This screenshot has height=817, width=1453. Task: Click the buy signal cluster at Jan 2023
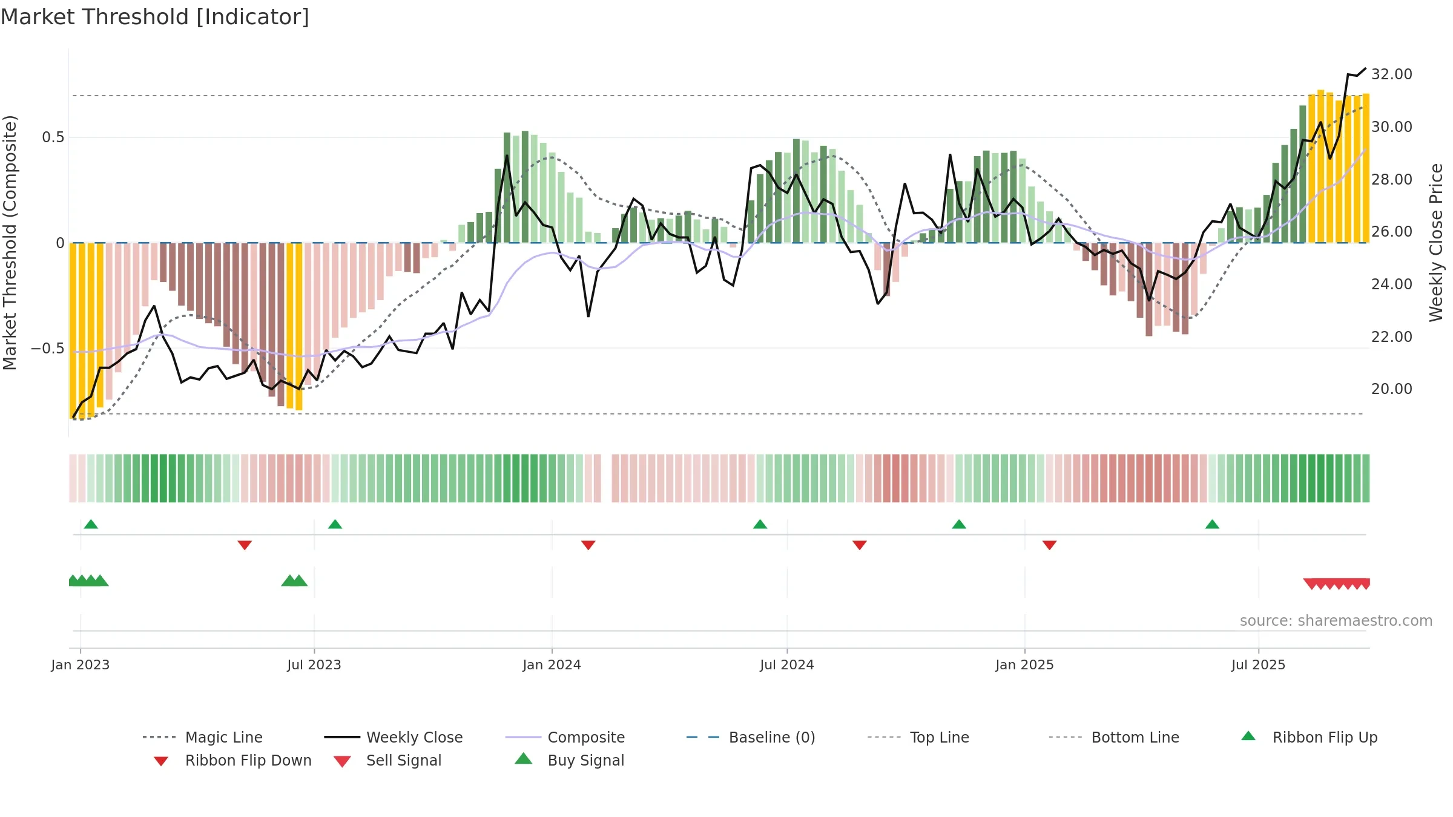[x=88, y=580]
